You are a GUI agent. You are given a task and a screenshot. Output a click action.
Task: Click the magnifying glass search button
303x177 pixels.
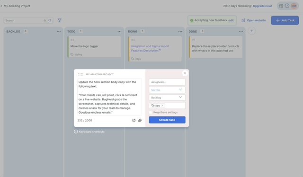[50, 20]
